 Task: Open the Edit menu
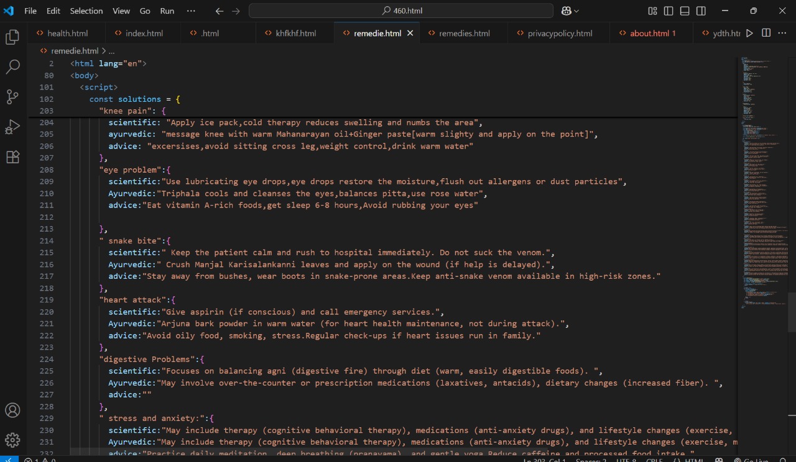[x=53, y=11]
